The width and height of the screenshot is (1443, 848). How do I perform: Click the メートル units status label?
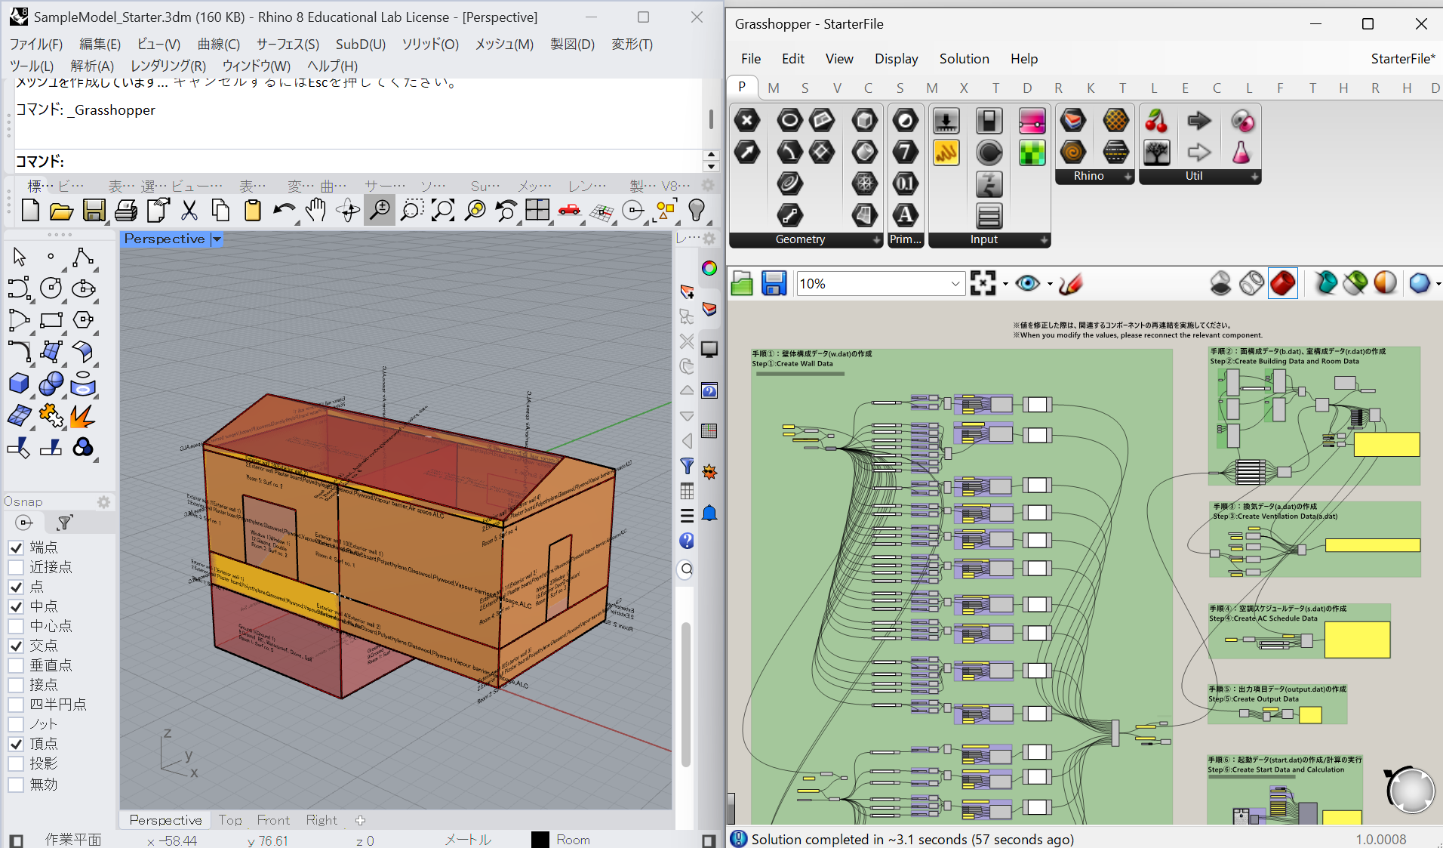click(x=468, y=840)
